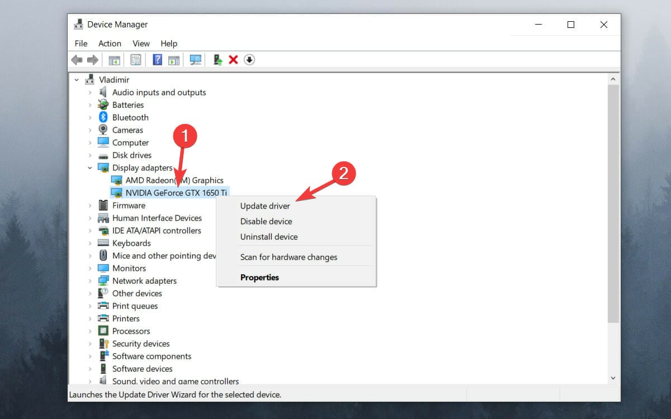This screenshot has width=671, height=419.
Task: Toggle the console tree toolbar icon
Action: click(114, 60)
